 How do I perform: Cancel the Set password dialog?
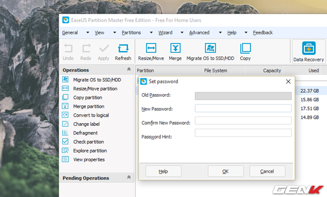pyautogui.click(x=267, y=171)
